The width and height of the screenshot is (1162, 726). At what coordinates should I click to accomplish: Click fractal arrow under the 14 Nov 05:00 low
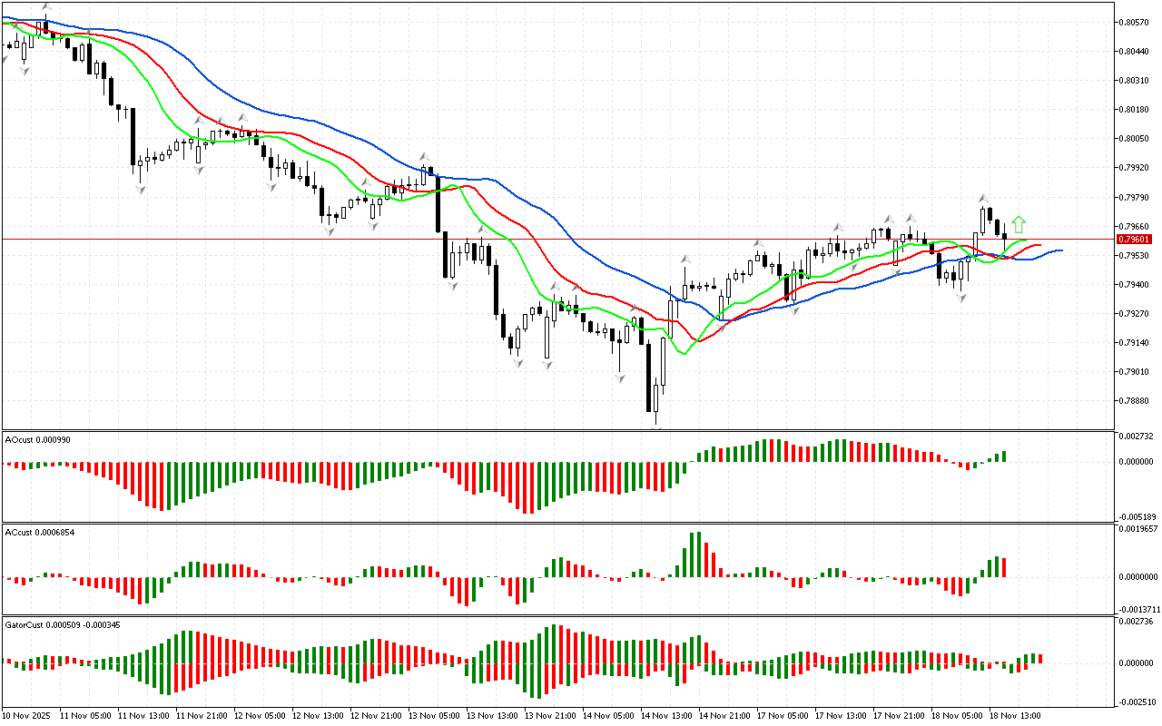point(621,378)
